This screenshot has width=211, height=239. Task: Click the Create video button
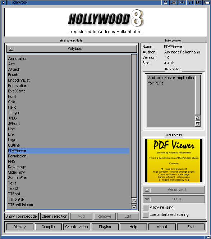click(77, 227)
